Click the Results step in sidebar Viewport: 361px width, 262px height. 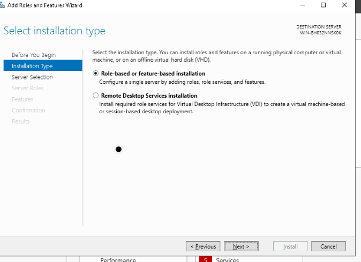tap(20, 121)
